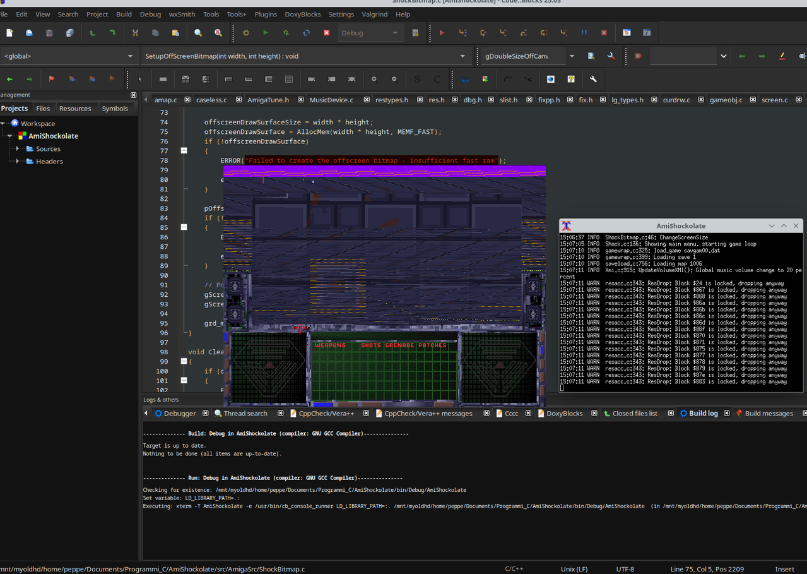This screenshot has height=574, width=807.
Task: Close the Management panel
Action: point(133,95)
